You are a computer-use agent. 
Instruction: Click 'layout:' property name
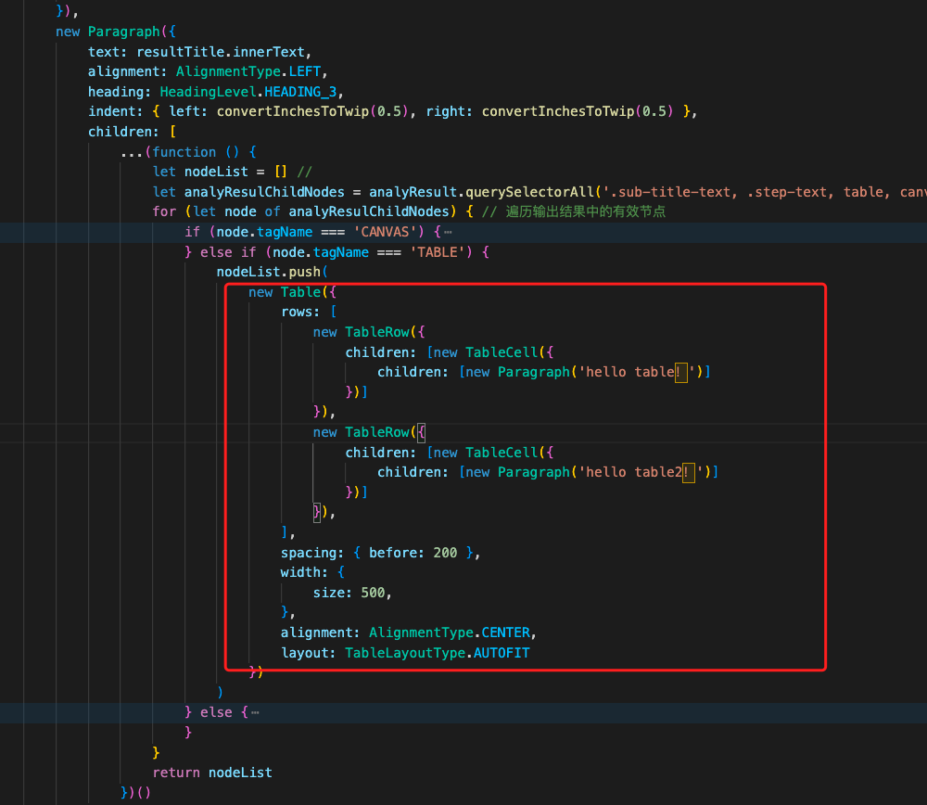click(x=308, y=653)
